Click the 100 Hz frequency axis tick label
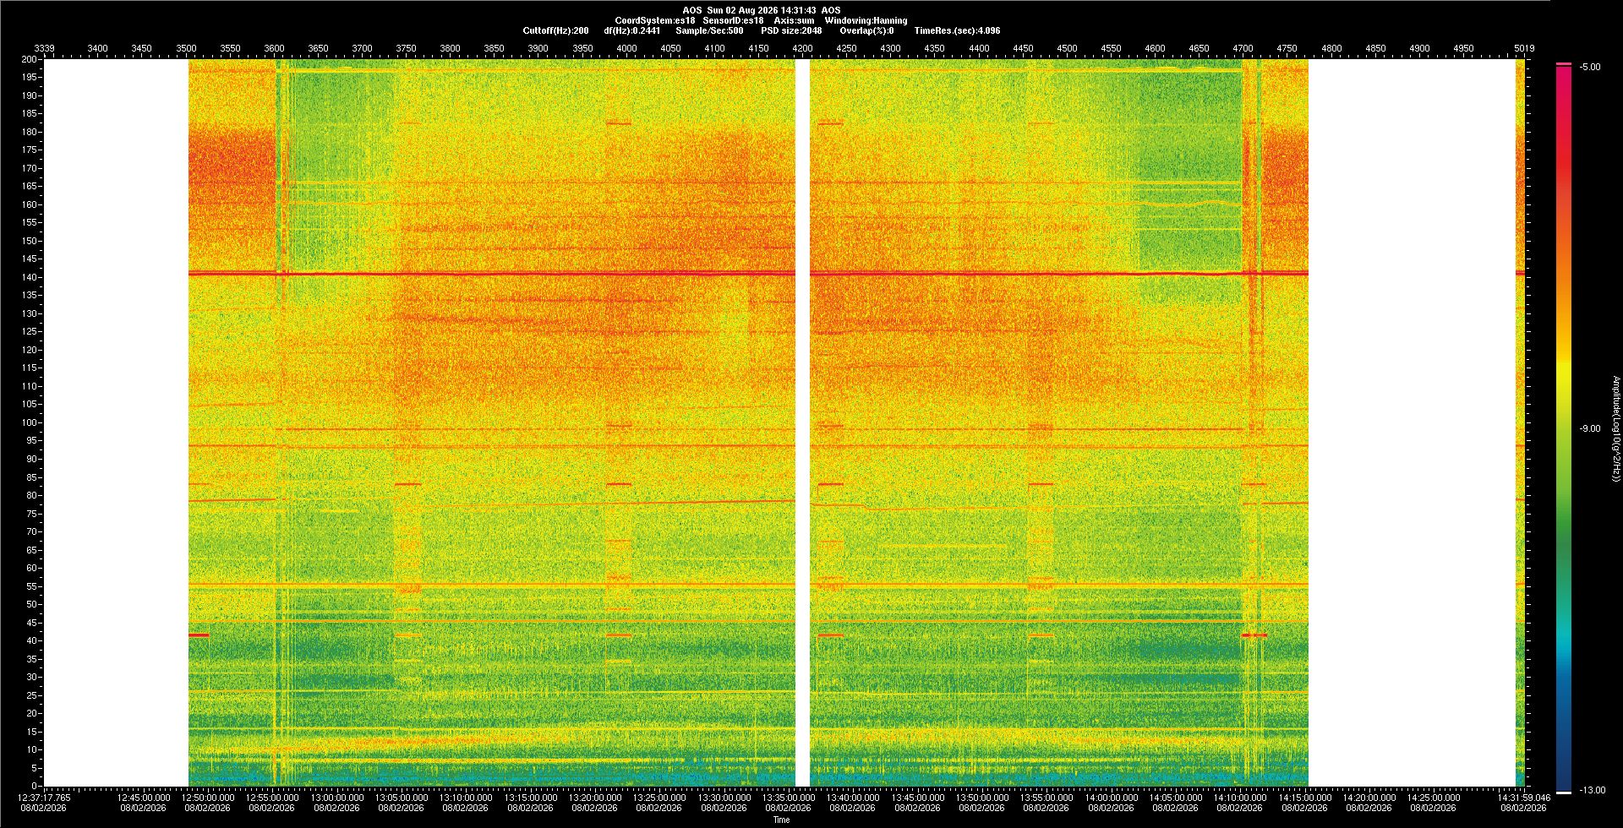The width and height of the screenshot is (1623, 828). click(30, 422)
